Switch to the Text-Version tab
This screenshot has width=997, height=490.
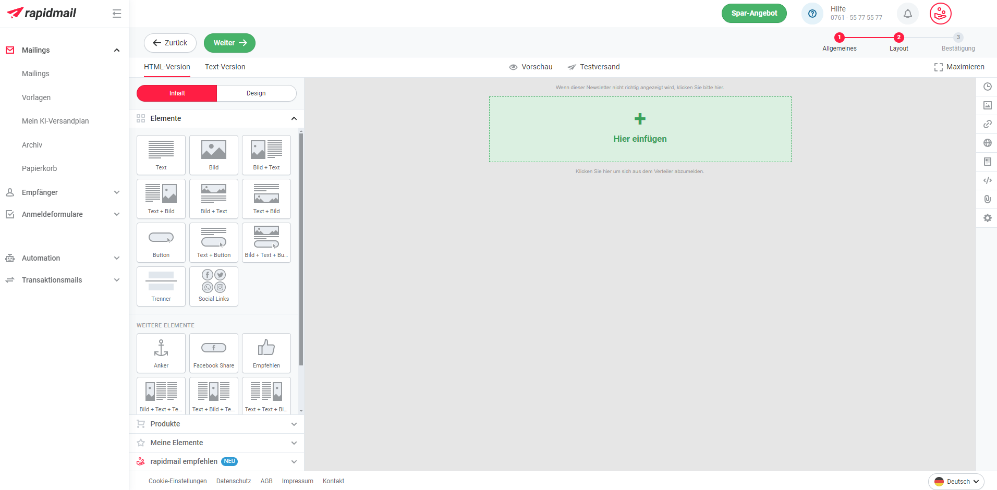coord(225,67)
